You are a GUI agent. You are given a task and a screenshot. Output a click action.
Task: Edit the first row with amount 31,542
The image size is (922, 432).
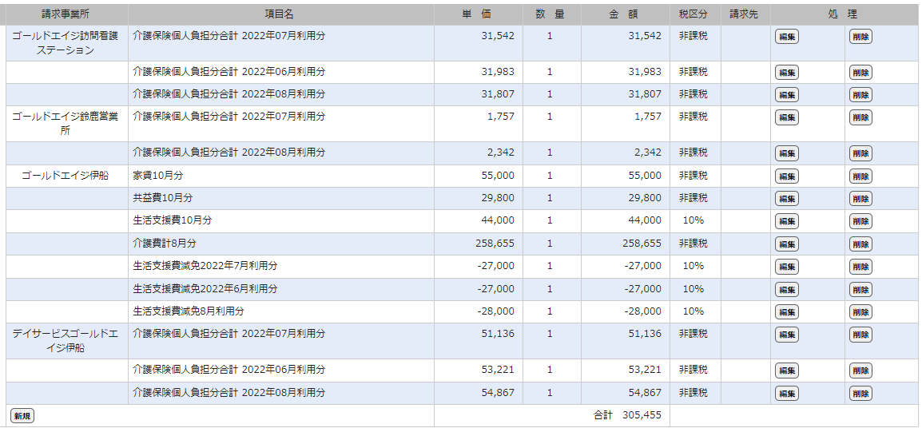[x=786, y=37]
